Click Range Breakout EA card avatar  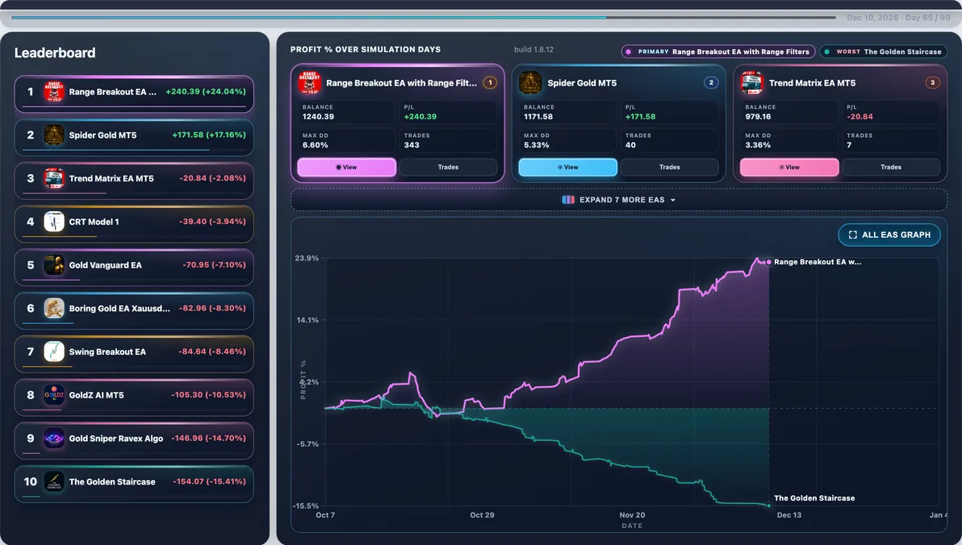pyautogui.click(x=309, y=83)
